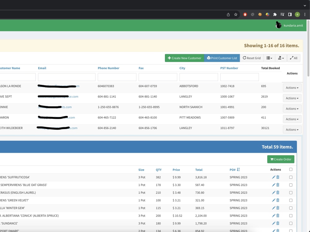Edit the 'GREEN VELVET' item pencil icon
This screenshot has height=232, width=310.
pos(274,200)
